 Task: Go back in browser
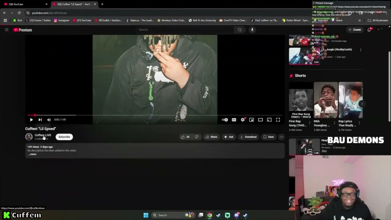pos(4,13)
